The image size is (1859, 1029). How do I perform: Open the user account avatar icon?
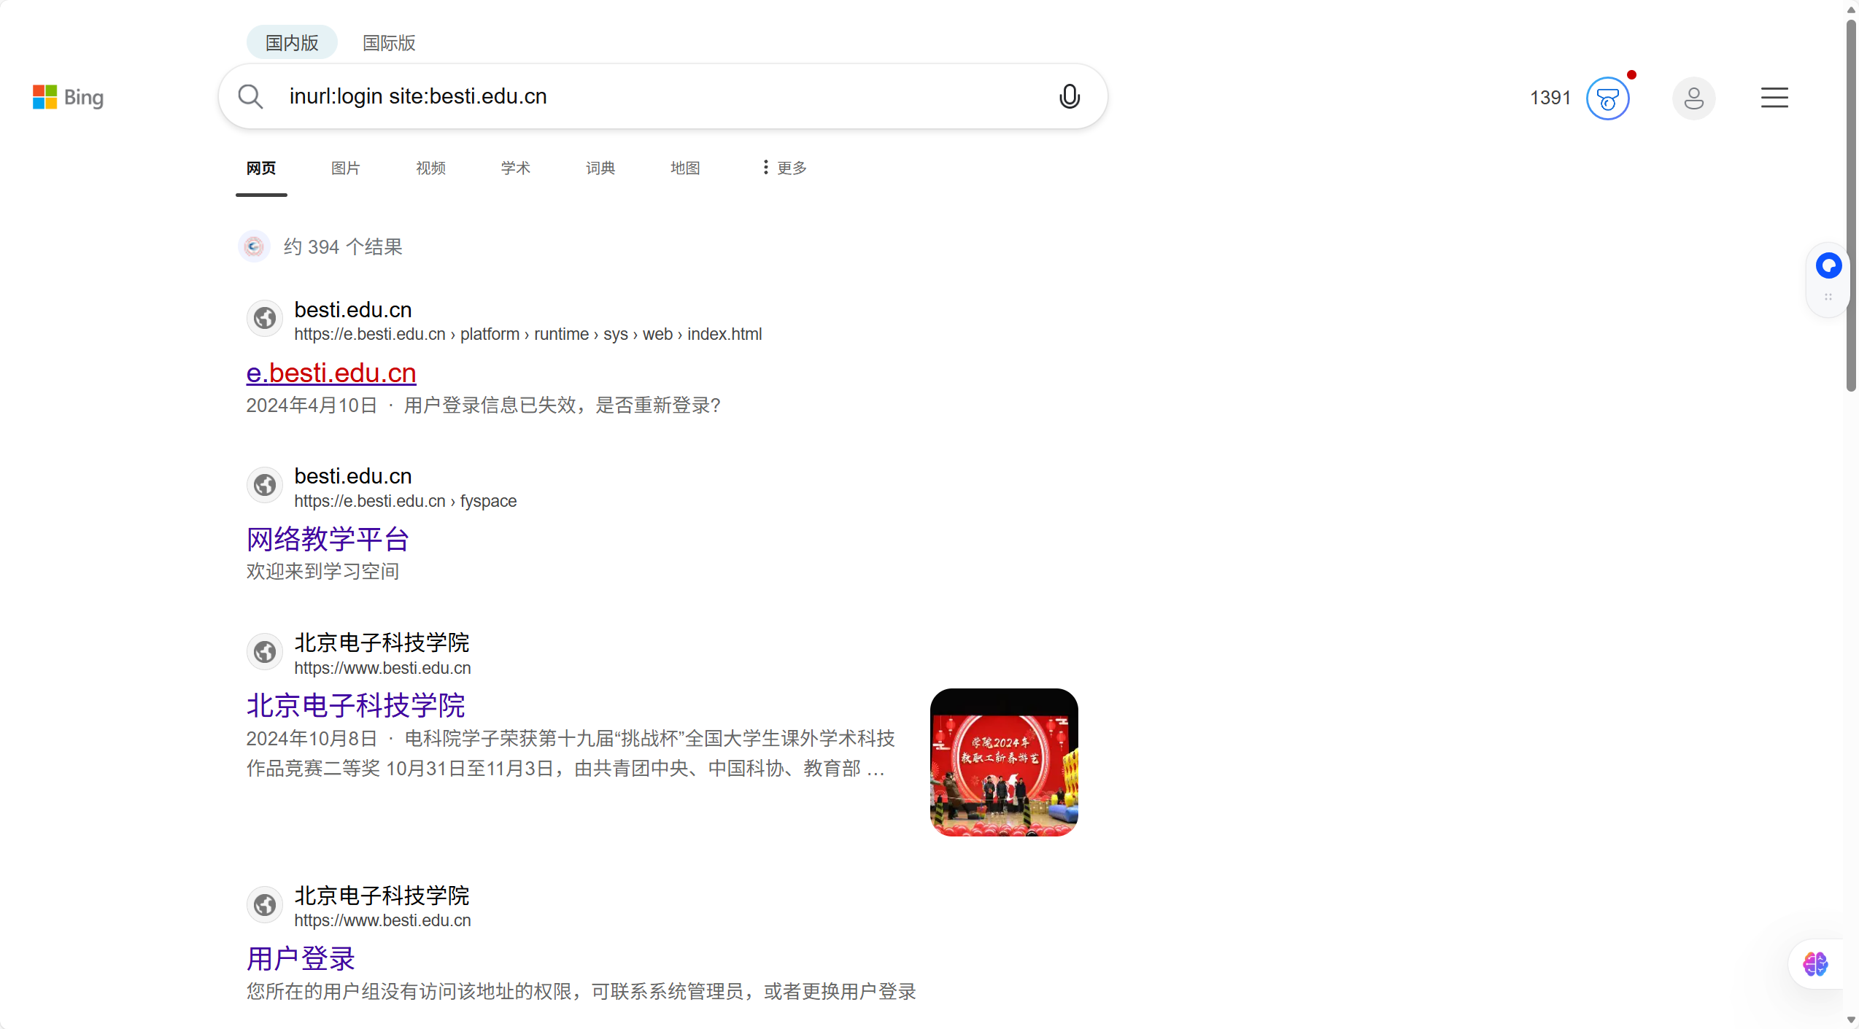click(x=1693, y=98)
